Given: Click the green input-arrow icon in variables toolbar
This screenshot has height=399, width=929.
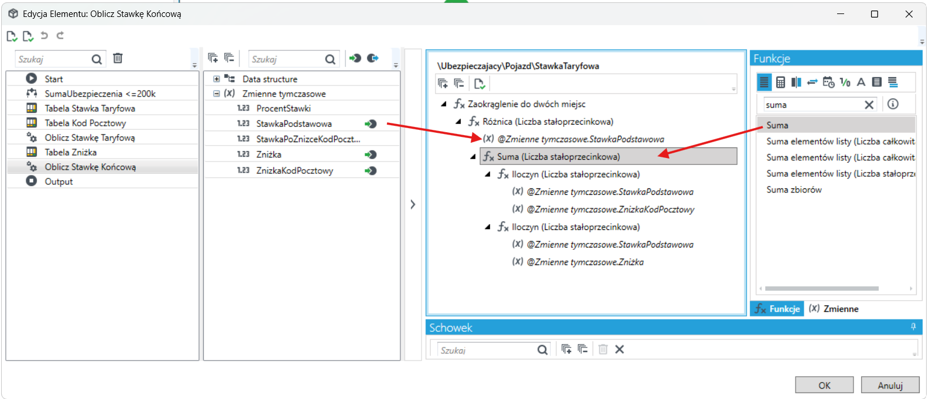Looking at the screenshot, I should click(355, 58).
